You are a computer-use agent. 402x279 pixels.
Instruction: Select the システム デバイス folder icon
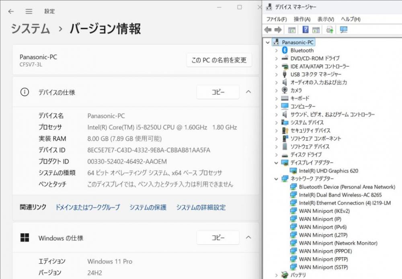(285, 122)
